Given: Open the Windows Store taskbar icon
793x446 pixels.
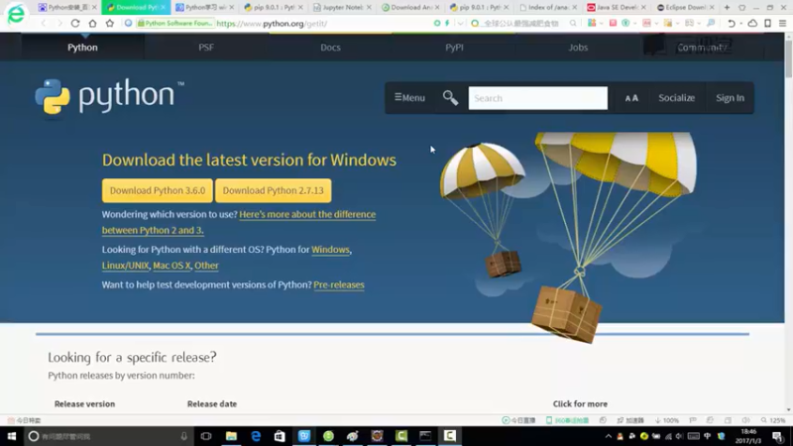Looking at the screenshot, I should coord(280,436).
